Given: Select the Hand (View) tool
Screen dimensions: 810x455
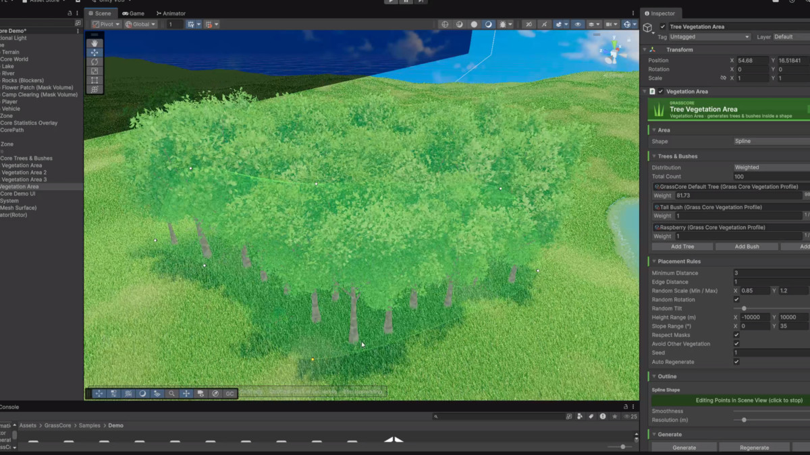Looking at the screenshot, I should [x=94, y=43].
